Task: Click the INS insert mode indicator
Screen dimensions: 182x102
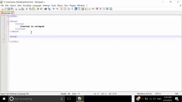Action: point(177,94)
